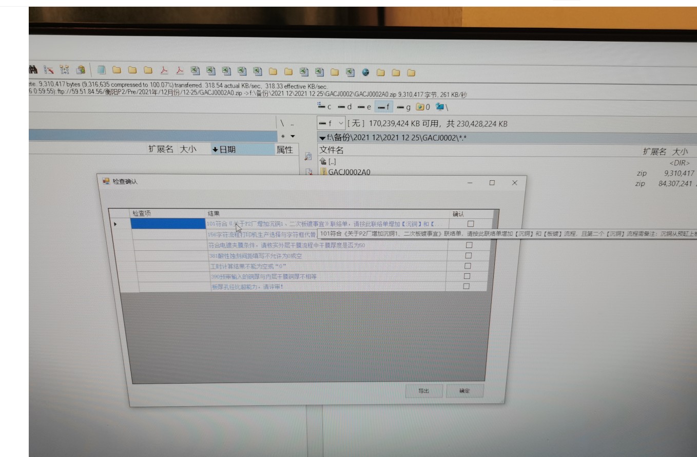Viewport: 697px width, 457px height.
Task: Open the drive f dropdown list
Action: (341, 124)
